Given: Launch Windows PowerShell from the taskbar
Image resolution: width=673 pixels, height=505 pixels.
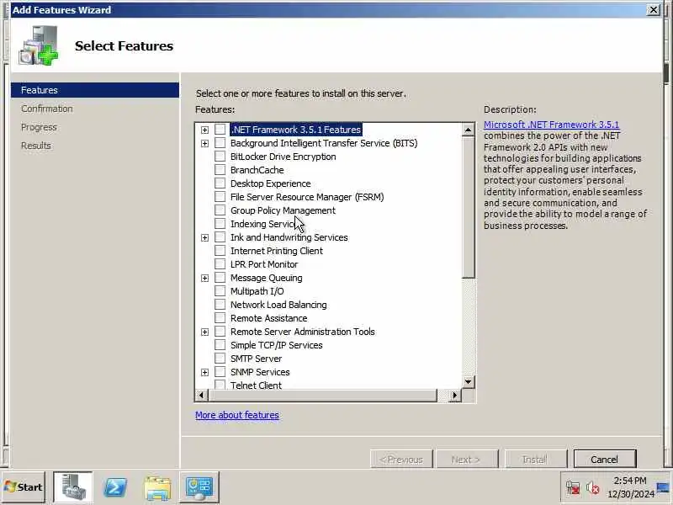Looking at the screenshot, I should pos(115,487).
